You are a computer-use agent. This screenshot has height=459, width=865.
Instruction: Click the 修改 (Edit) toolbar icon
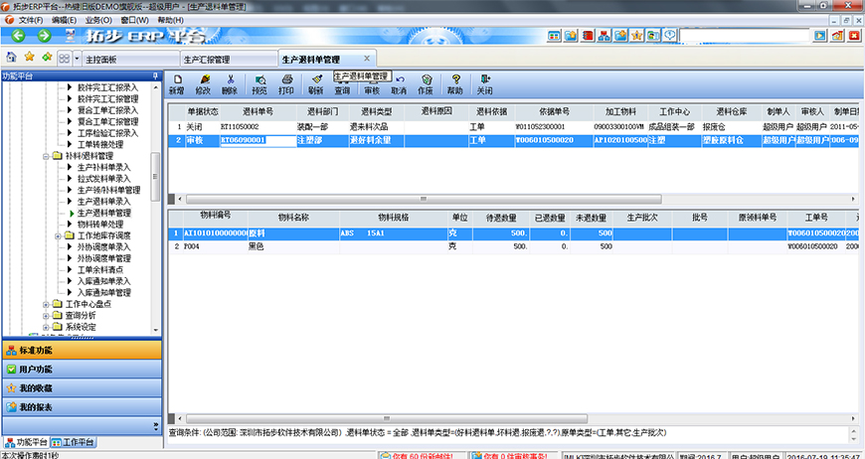tap(203, 83)
